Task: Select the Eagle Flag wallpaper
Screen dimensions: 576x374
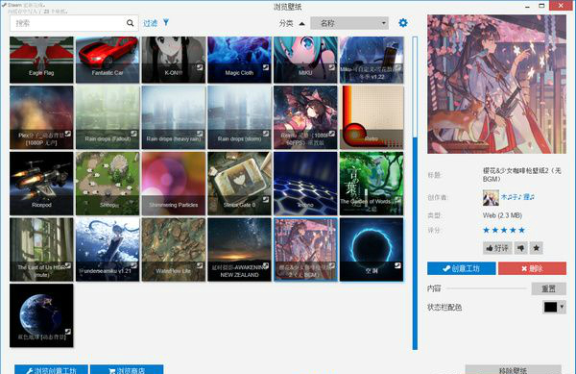Action: (x=41, y=60)
